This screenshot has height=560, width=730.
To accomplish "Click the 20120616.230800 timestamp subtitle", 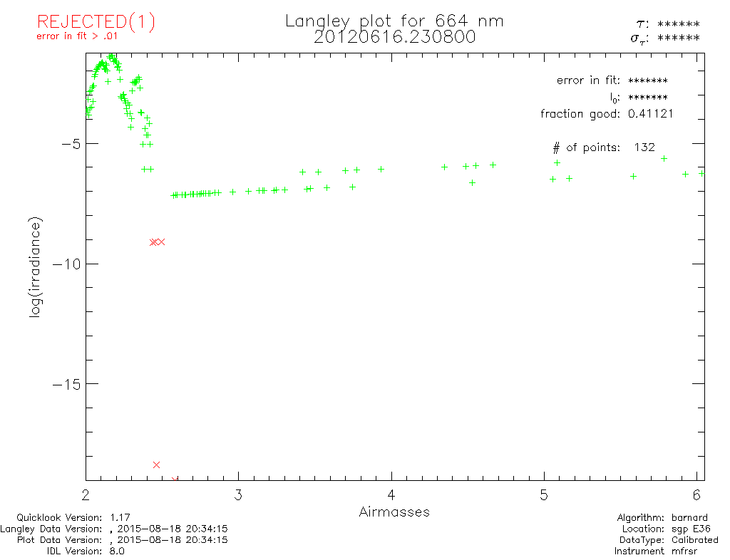I will (x=394, y=37).
